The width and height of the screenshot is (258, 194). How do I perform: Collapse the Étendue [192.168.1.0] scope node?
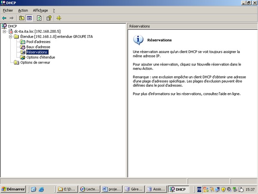click(x=11, y=37)
